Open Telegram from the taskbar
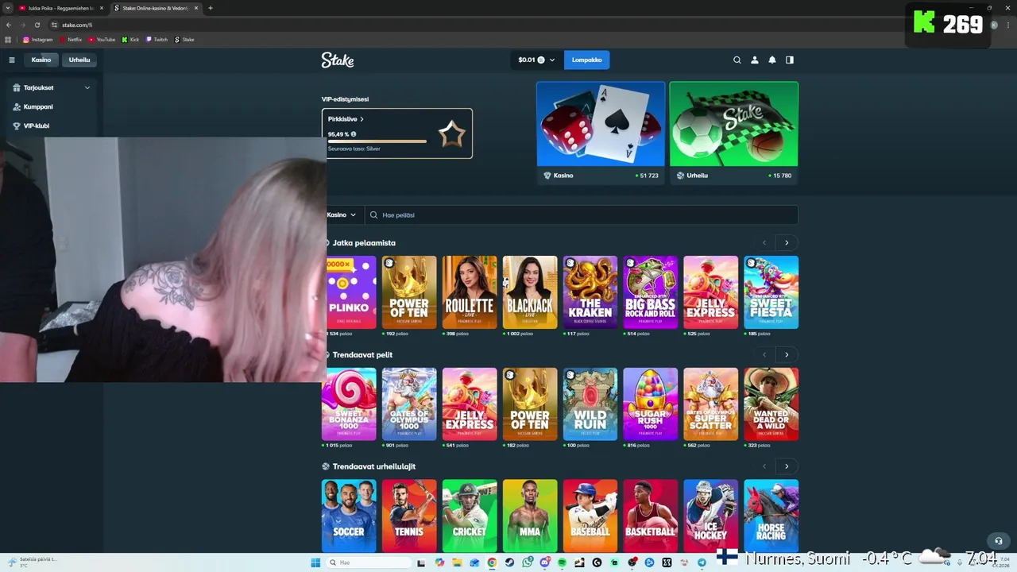The height and width of the screenshot is (572, 1017). (x=702, y=562)
